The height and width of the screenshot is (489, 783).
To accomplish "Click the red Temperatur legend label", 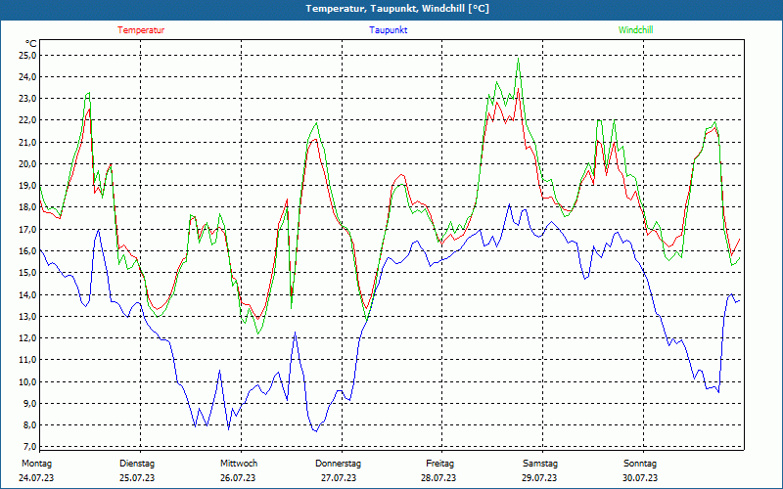I will pos(141,30).
